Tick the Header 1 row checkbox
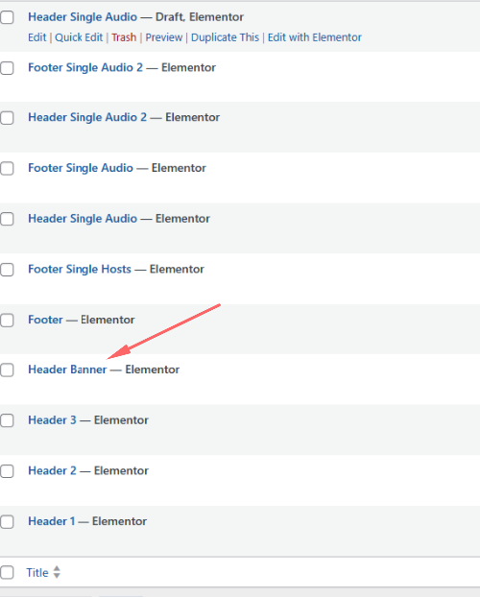 tap(7, 521)
